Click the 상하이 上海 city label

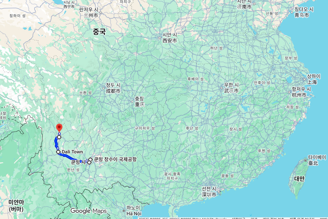tap(314, 79)
